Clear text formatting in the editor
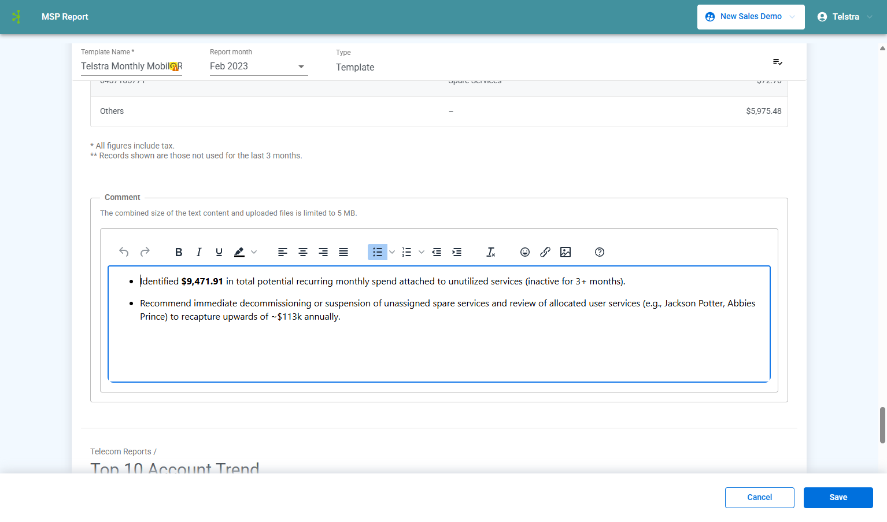The width and height of the screenshot is (887, 522). (x=491, y=252)
